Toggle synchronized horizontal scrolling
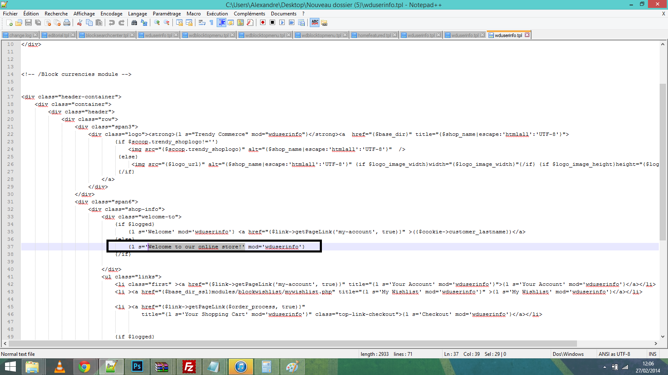668x375 pixels. (x=189, y=22)
